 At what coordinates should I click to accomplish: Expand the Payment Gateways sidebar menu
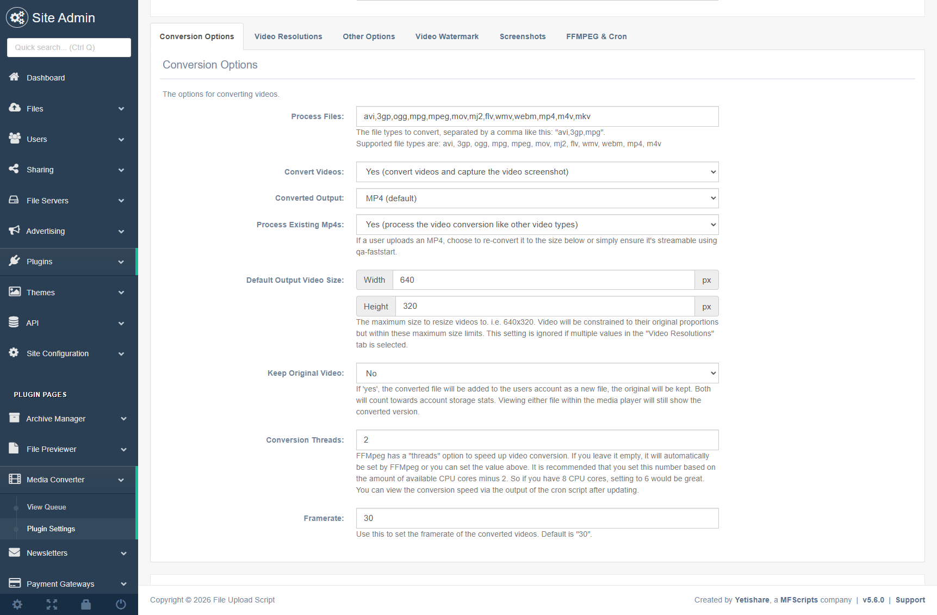click(x=69, y=583)
